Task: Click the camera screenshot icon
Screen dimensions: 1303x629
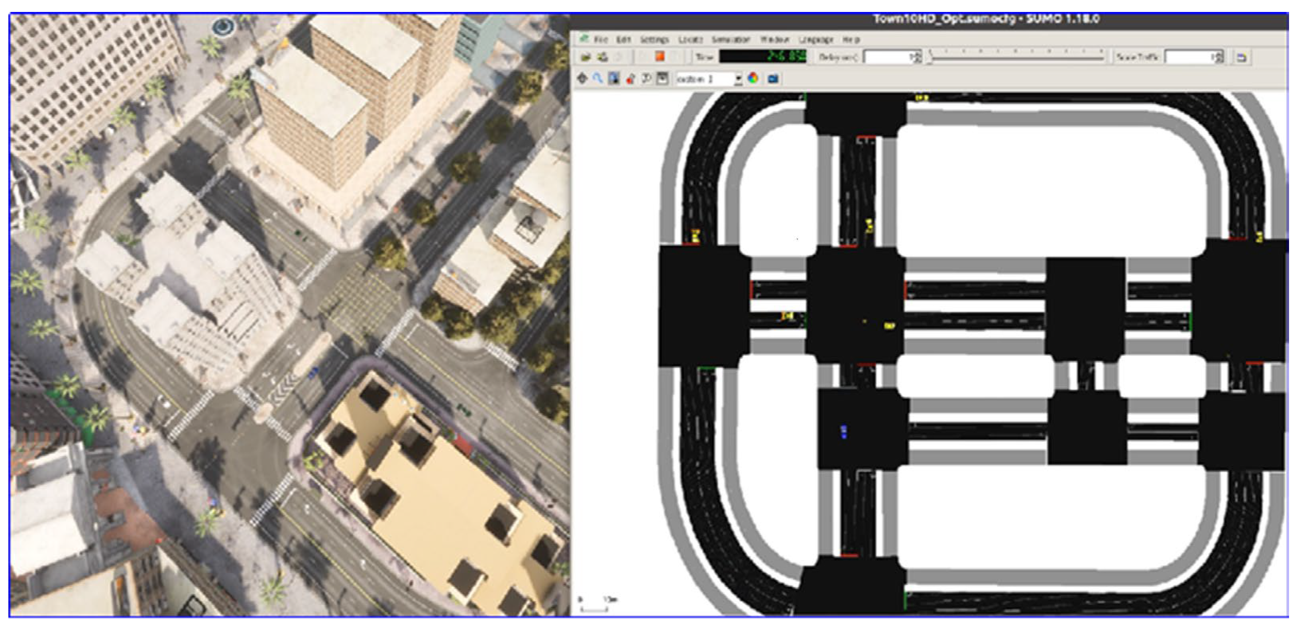Action: click(773, 79)
